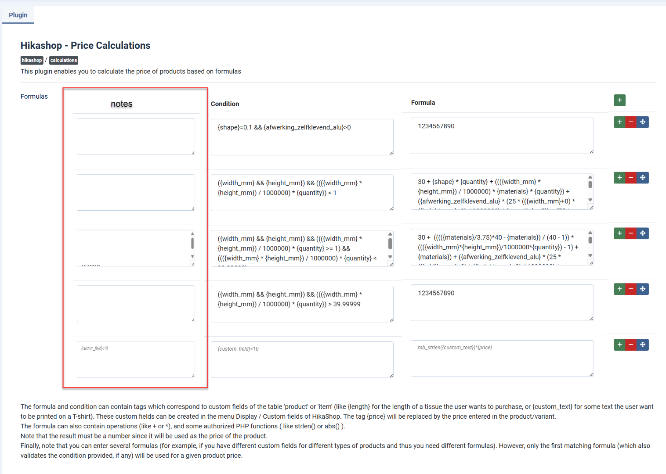Image resolution: width=666 pixels, height=474 pixels.
Task: Remove the {shape}=0.1 condition row
Action: click(x=631, y=122)
